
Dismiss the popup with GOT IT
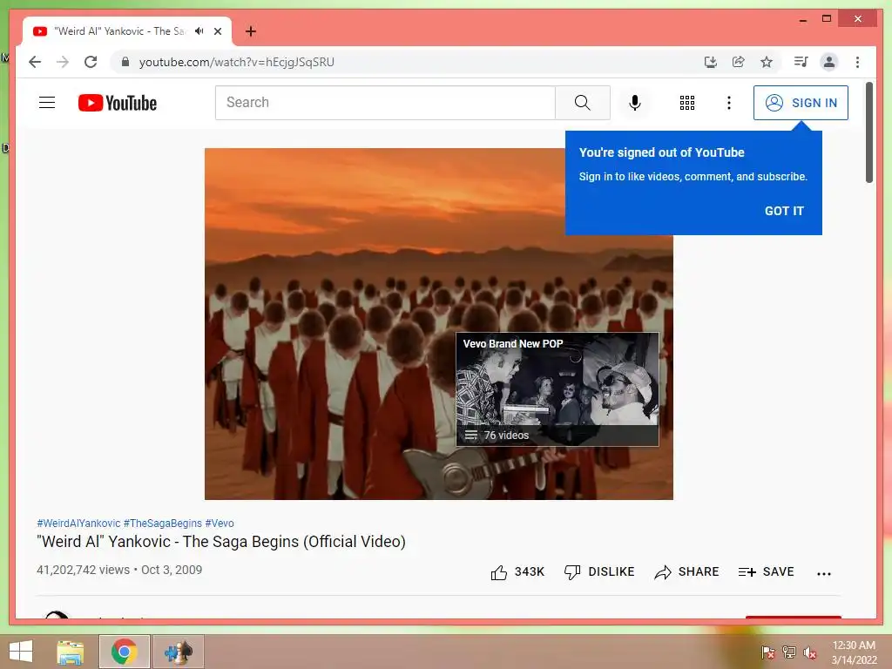click(784, 211)
